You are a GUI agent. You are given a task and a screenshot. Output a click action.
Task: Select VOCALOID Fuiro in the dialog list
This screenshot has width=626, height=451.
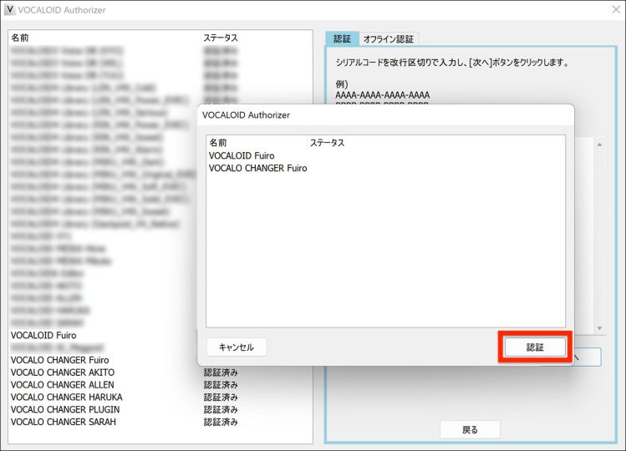tap(242, 155)
